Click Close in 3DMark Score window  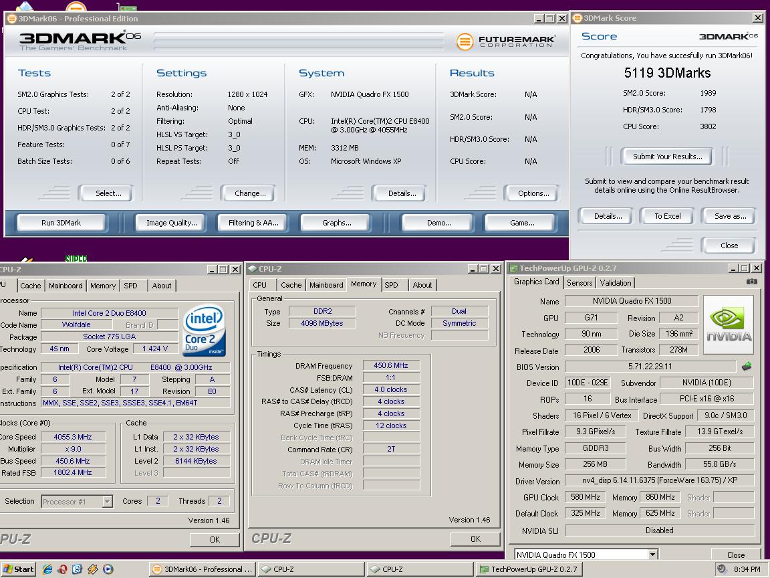click(x=729, y=246)
